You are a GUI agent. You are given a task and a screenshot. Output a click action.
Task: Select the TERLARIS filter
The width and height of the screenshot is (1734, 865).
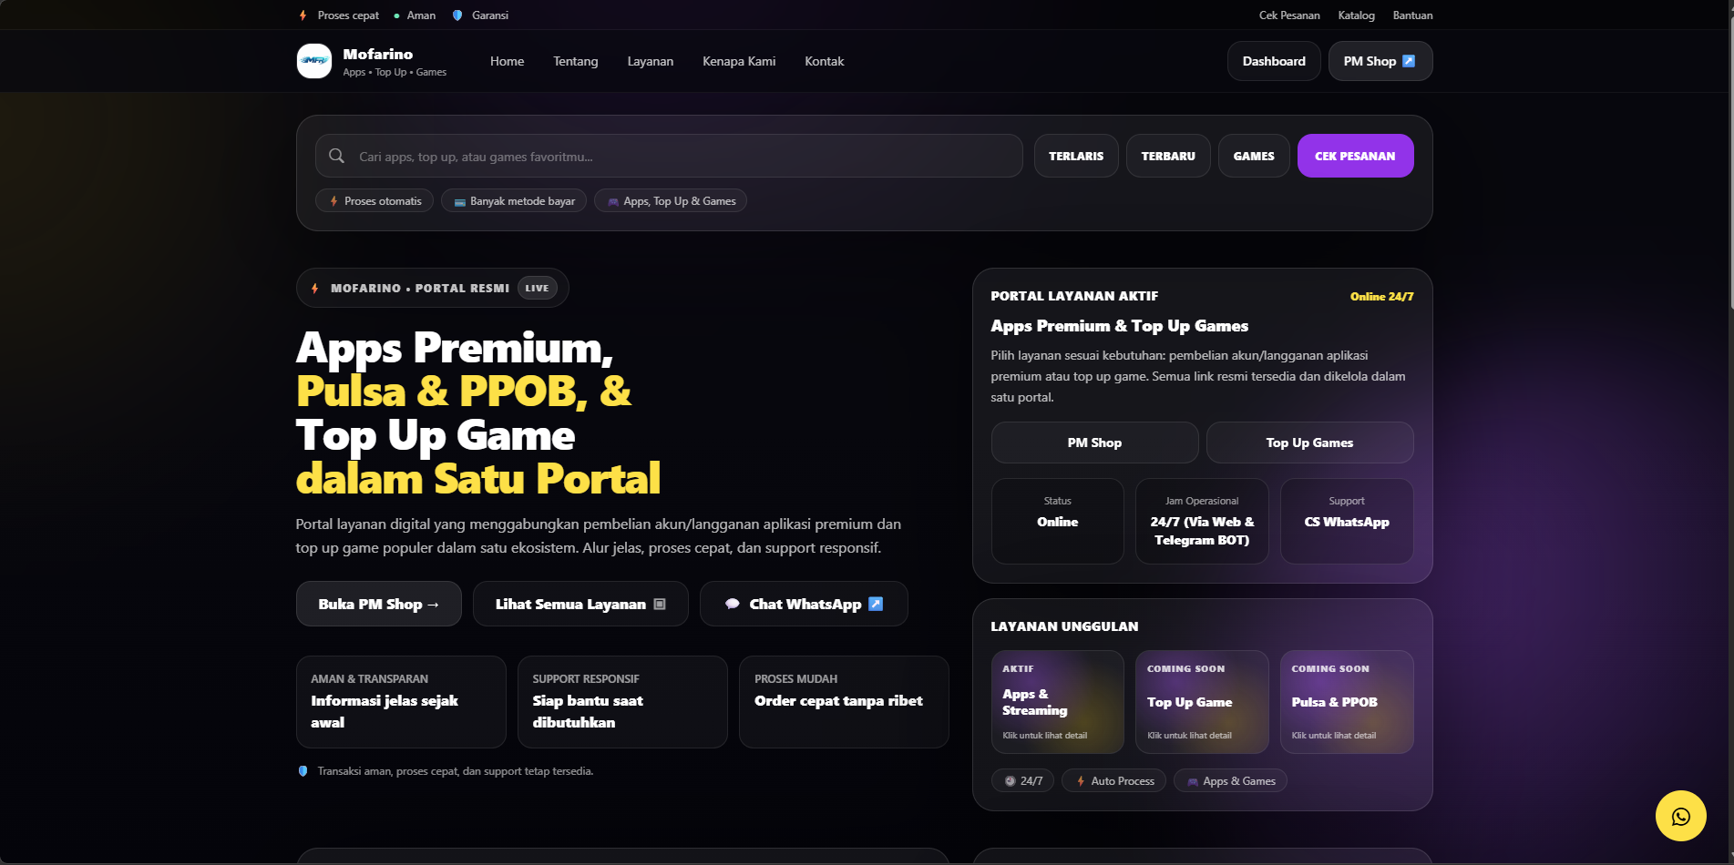point(1075,156)
